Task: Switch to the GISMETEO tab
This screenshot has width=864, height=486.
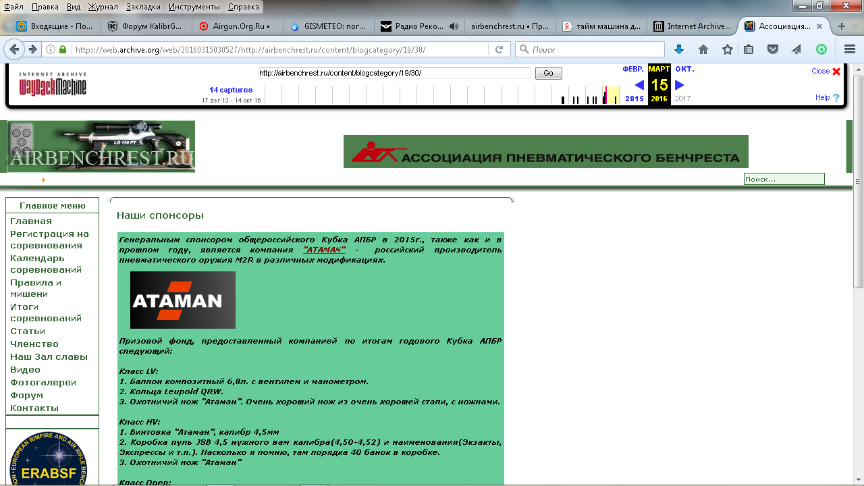Action: (x=329, y=27)
